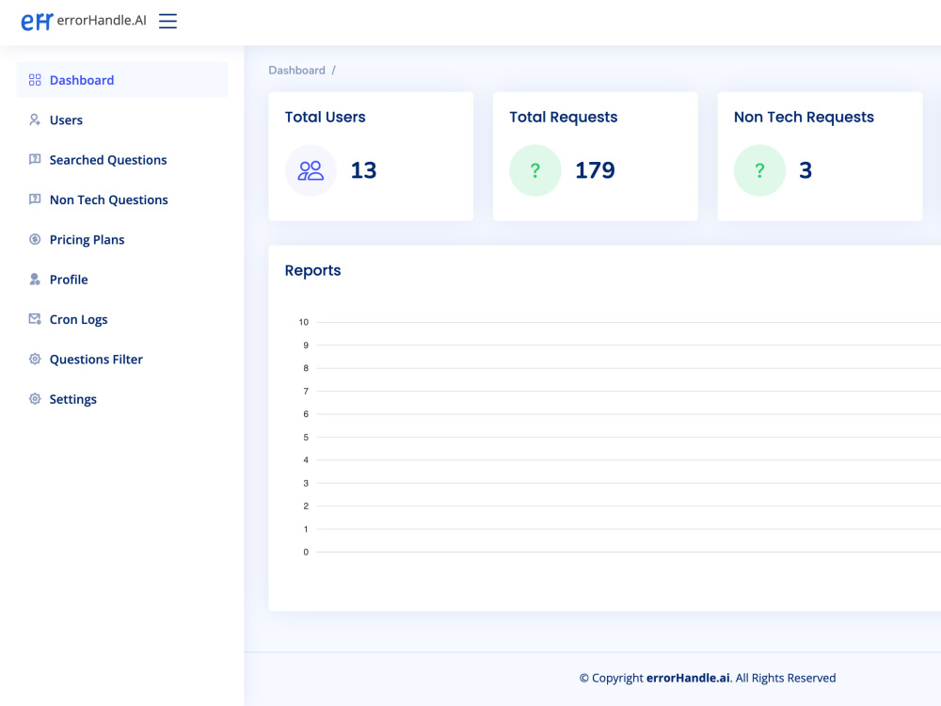Open the Dashboard menu item
This screenshot has width=941, height=706.
121,80
